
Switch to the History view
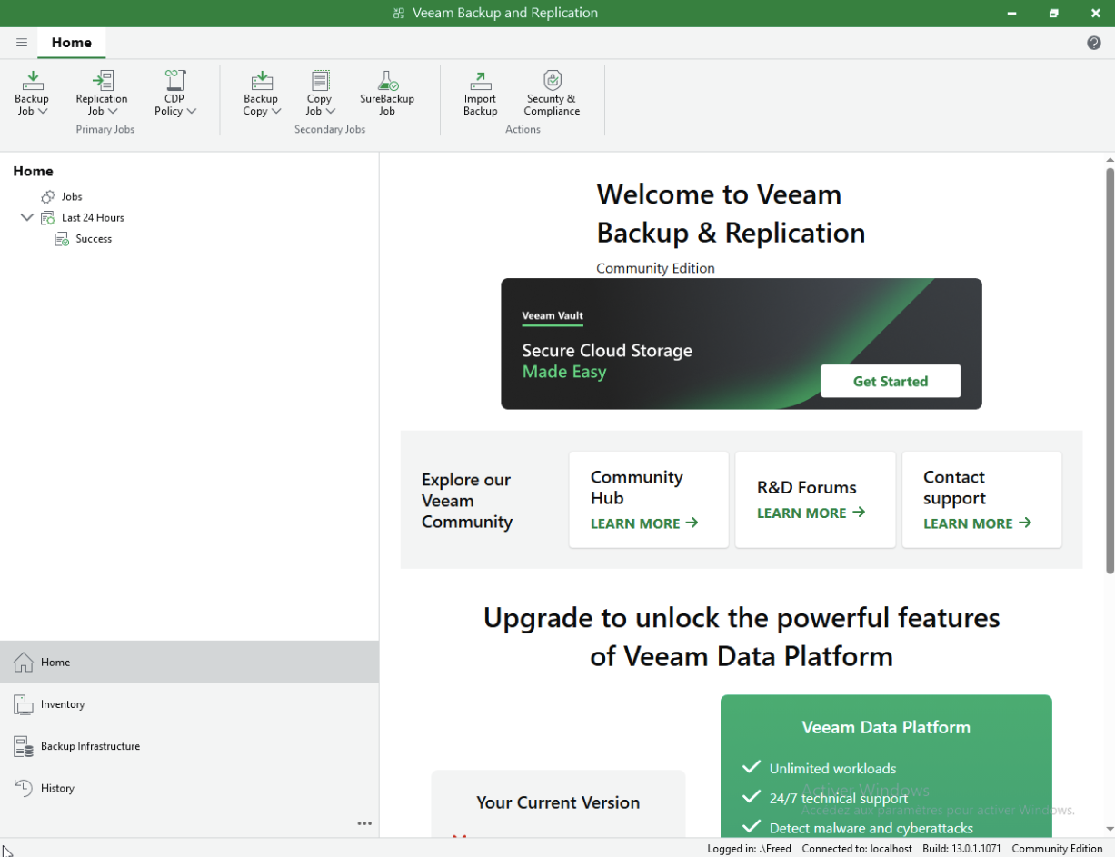click(x=57, y=788)
